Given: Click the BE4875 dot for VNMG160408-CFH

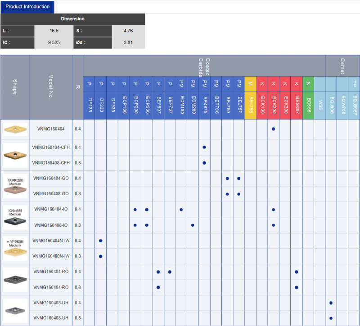Looking at the screenshot, I should 204,163.
